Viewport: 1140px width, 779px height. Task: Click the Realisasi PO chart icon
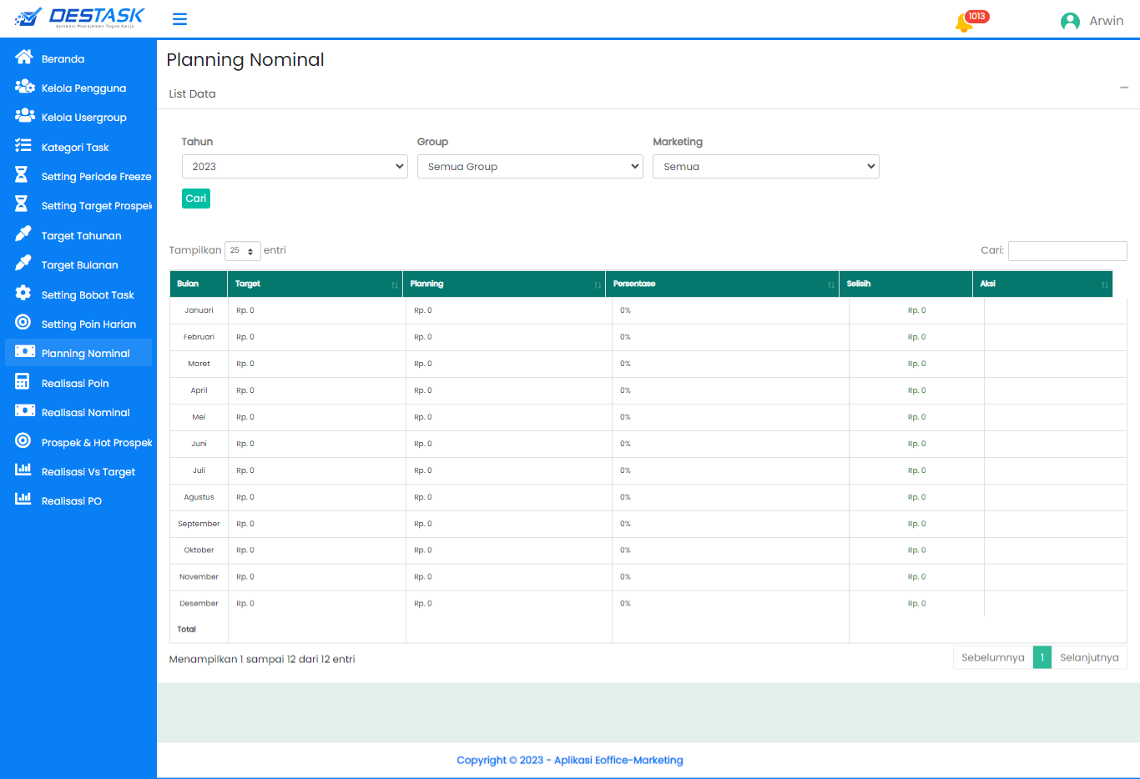tap(23, 500)
